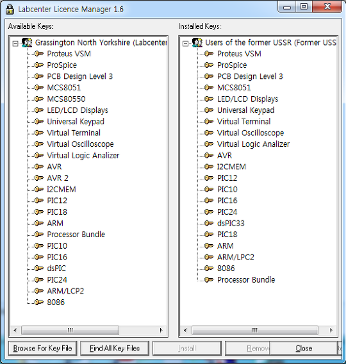Click the Find All Key Files button
This screenshot has width=346, height=364.
[x=115, y=348]
